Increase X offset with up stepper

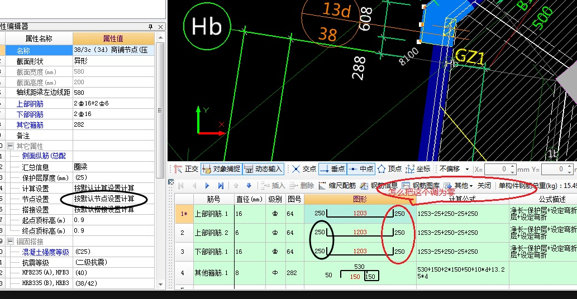tap(513, 167)
